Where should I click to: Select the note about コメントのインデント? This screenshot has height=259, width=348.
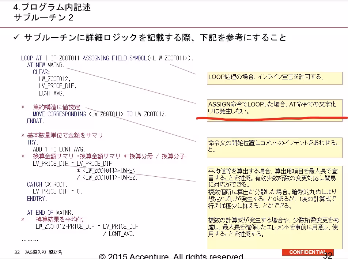(x=275, y=147)
